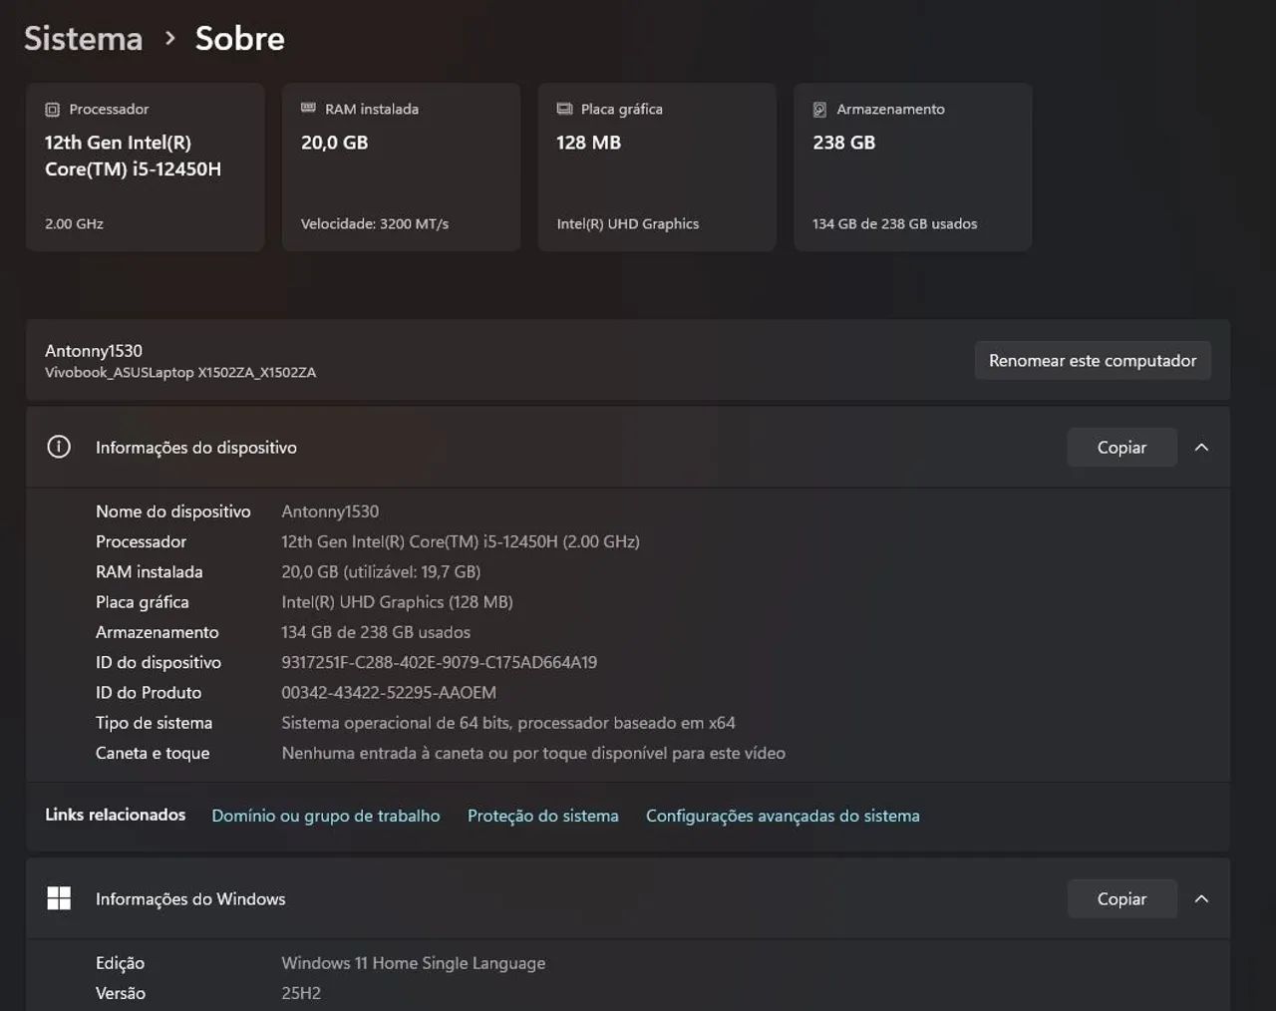1276x1011 pixels.
Task: Click the edition text Windows 11 Home Single Language
Action: tap(414, 963)
